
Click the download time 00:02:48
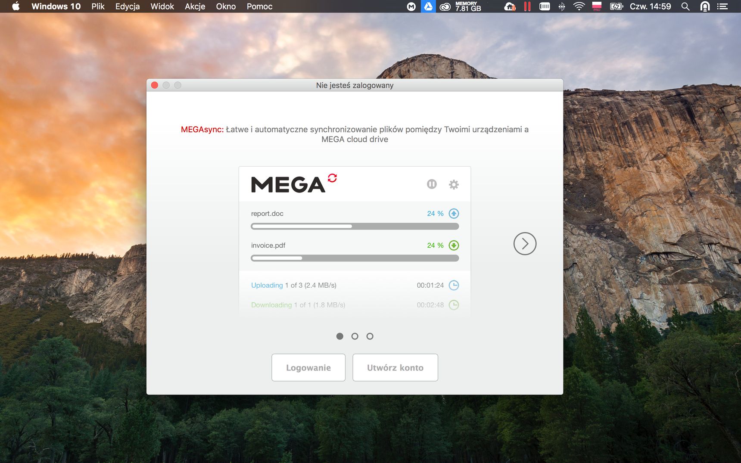click(x=430, y=305)
